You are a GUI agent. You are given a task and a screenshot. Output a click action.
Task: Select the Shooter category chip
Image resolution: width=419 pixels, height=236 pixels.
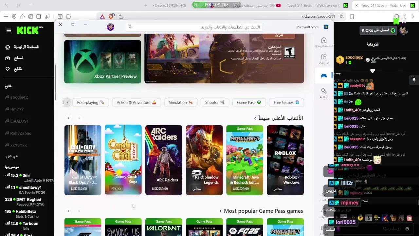pyautogui.click(x=215, y=102)
